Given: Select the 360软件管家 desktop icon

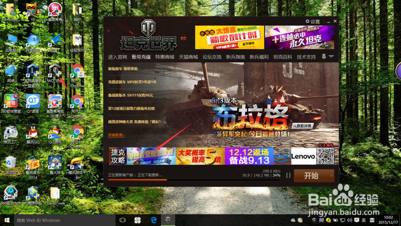Looking at the screenshot, I should [x=11, y=104].
